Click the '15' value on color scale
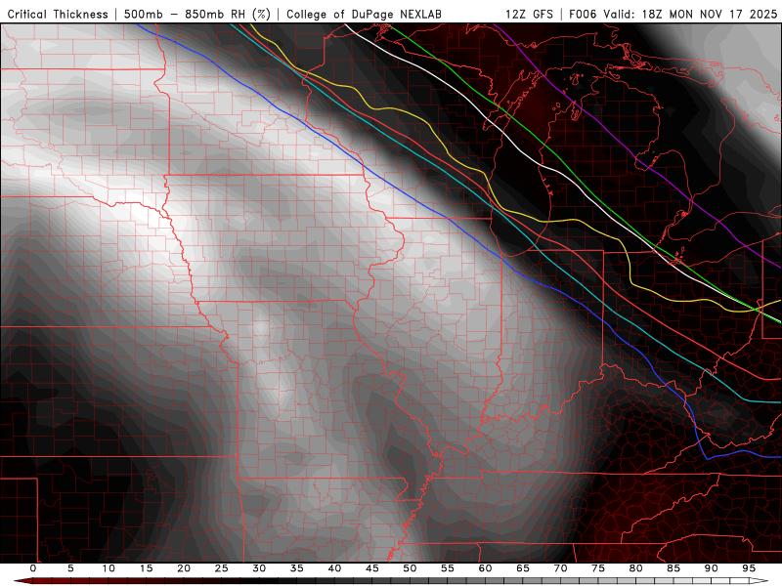Image resolution: width=782 pixels, height=586 pixels. click(x=146, y=568)
